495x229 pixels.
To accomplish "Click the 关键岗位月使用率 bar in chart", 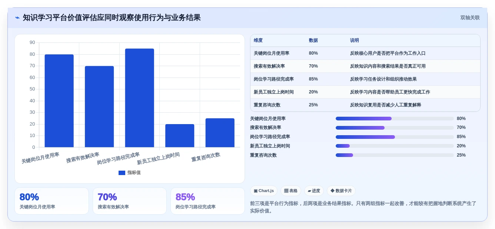I will pyautogui.click(x=59, y=101).
